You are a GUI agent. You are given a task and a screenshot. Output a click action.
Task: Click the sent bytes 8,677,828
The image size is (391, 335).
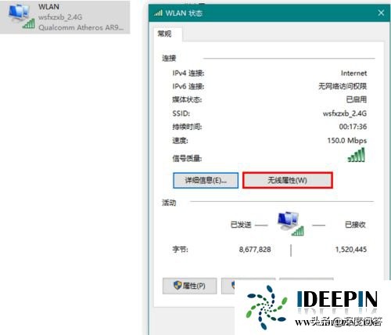pos(255,250)
